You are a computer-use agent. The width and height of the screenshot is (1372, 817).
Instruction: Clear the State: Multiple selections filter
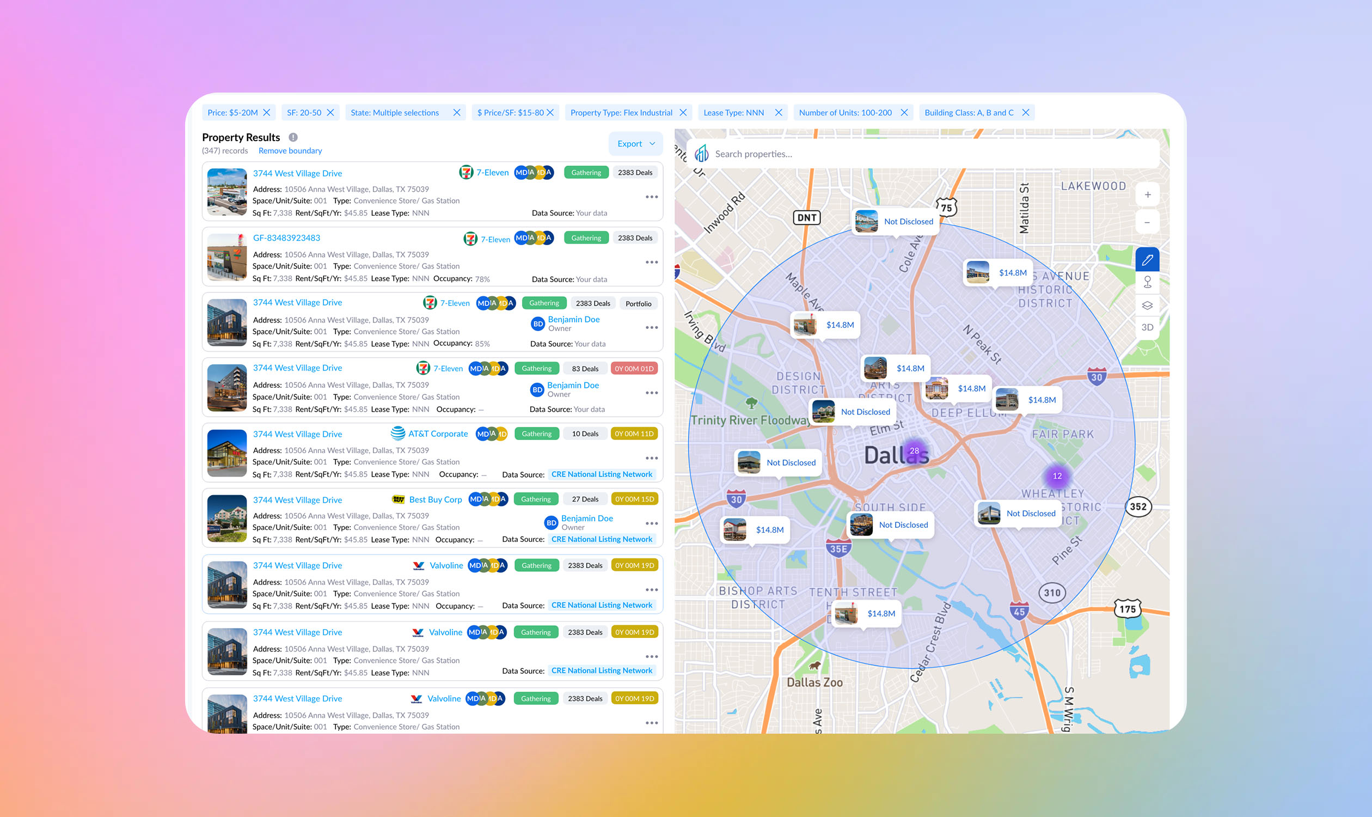[x=457, y=112]
